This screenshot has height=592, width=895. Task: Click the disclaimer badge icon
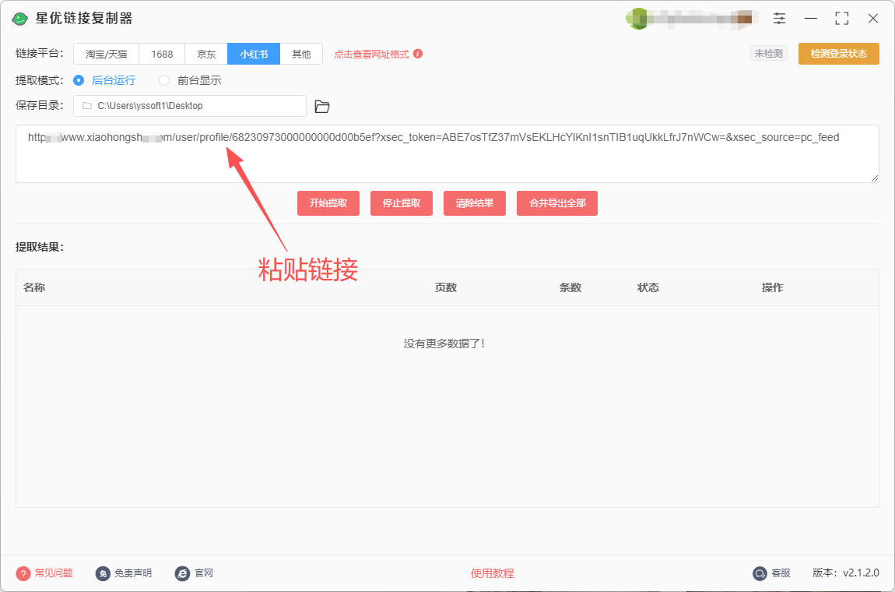coord(104,573)
